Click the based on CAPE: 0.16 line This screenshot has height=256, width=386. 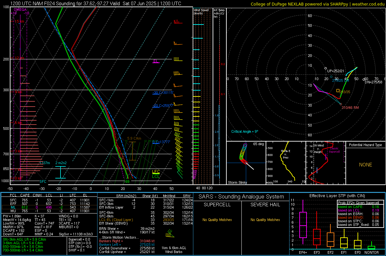pos(359,207)
